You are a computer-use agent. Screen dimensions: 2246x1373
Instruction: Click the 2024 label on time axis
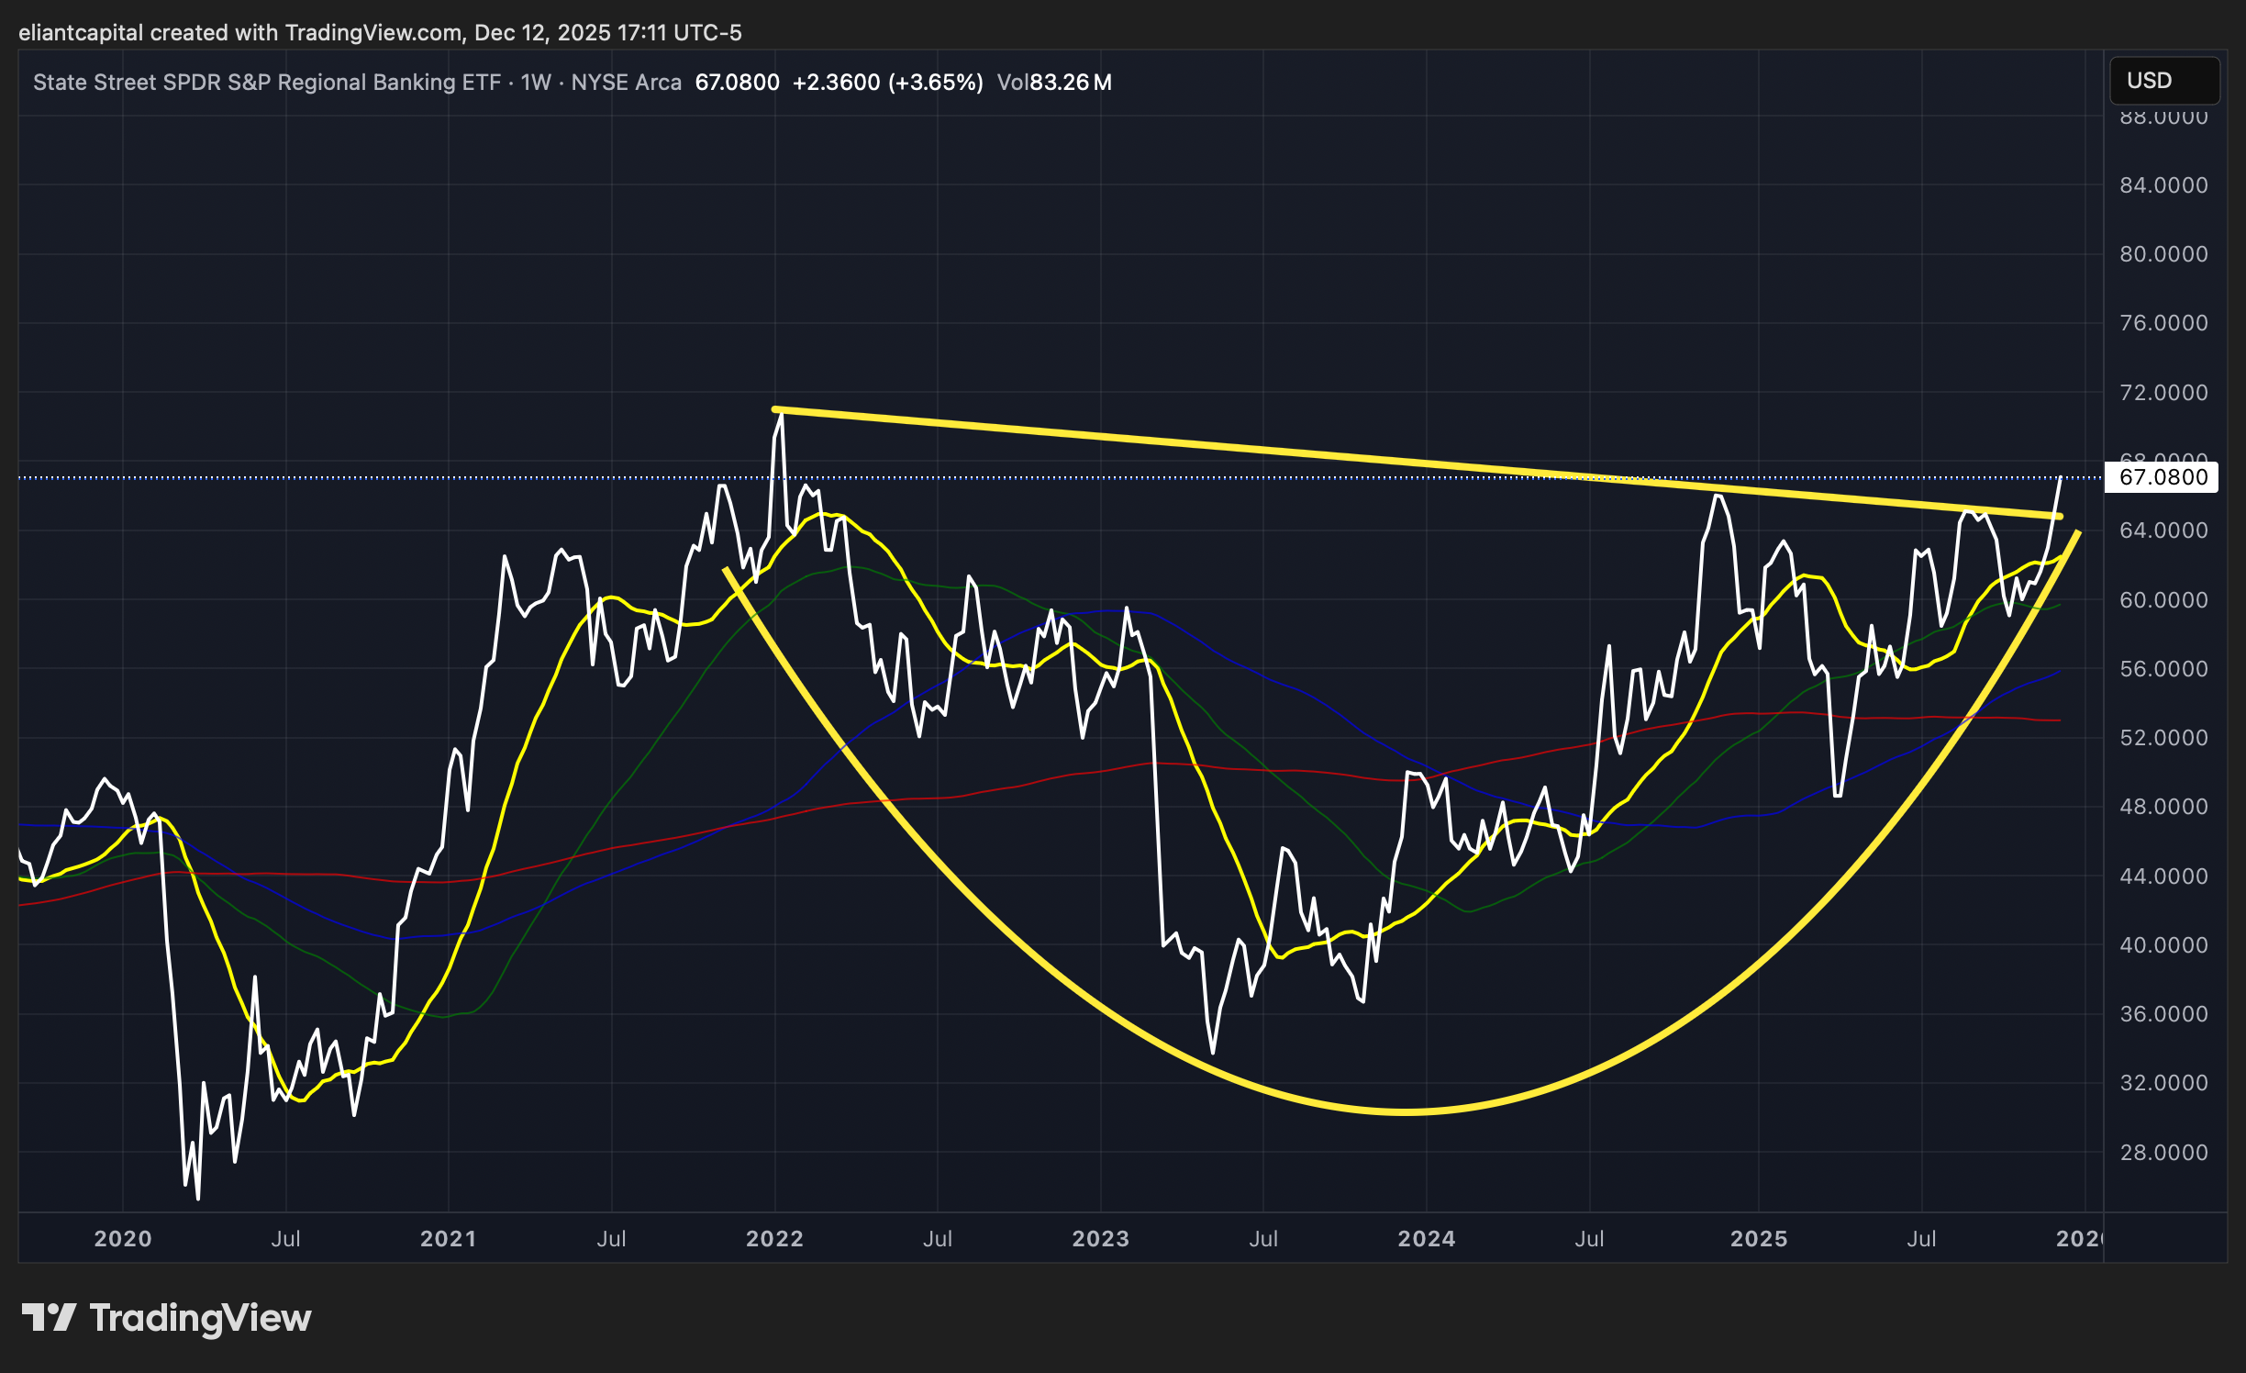(x=1426, y=1238)
